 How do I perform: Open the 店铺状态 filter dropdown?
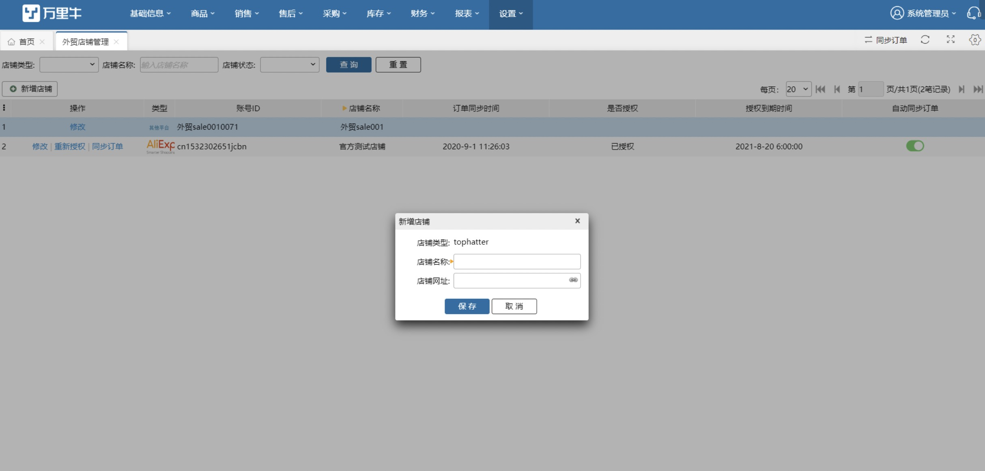[290, 65]
